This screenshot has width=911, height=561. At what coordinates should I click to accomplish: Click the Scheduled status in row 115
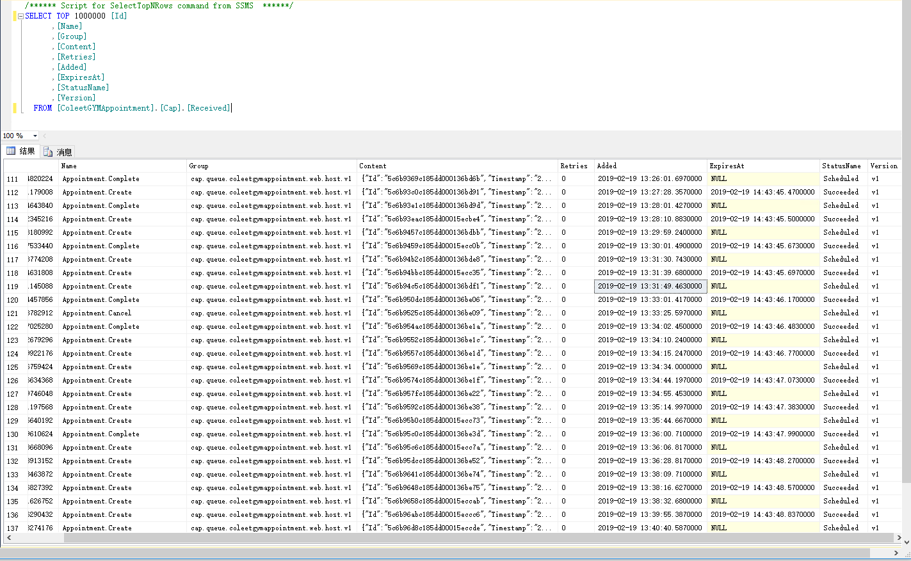click(844, 233)
